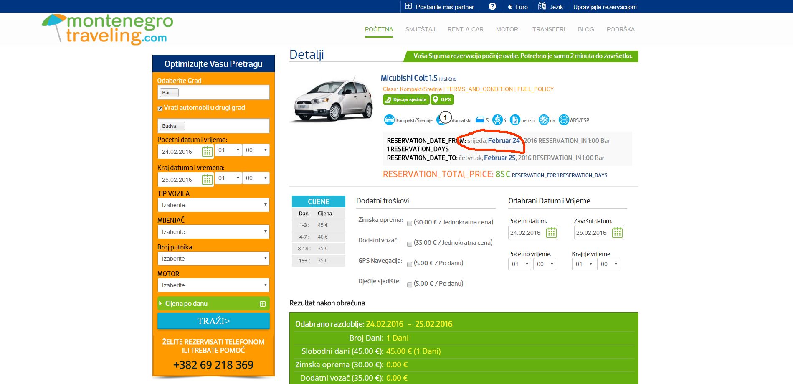Open the RENT-A-CAR menu item
This screenshot has height=384, width=793.
tap(465, 29)
